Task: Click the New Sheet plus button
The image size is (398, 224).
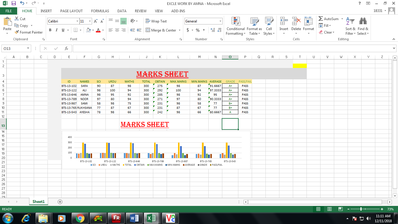Action: 59,202
